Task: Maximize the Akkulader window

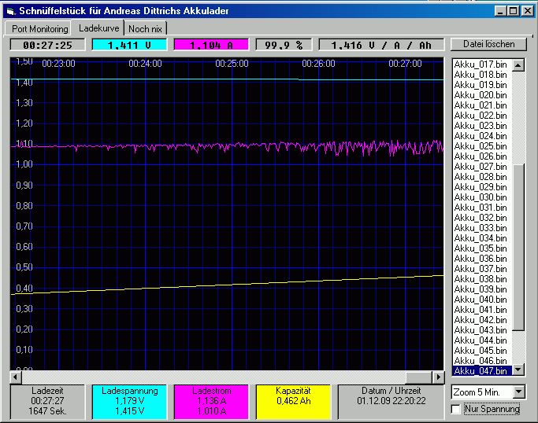Action: point(513,10)
